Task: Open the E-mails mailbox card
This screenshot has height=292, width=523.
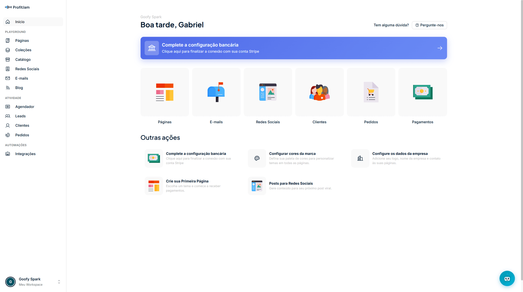Action: click(x=216, y=92)
